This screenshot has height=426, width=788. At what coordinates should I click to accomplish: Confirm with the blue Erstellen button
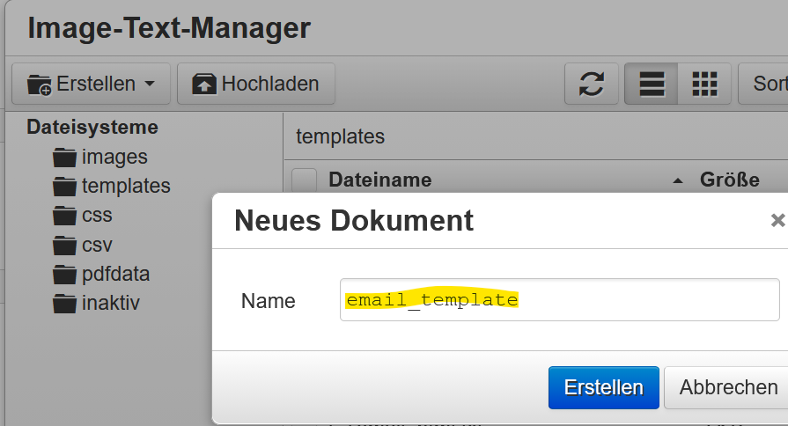click(x=603, y=388)
